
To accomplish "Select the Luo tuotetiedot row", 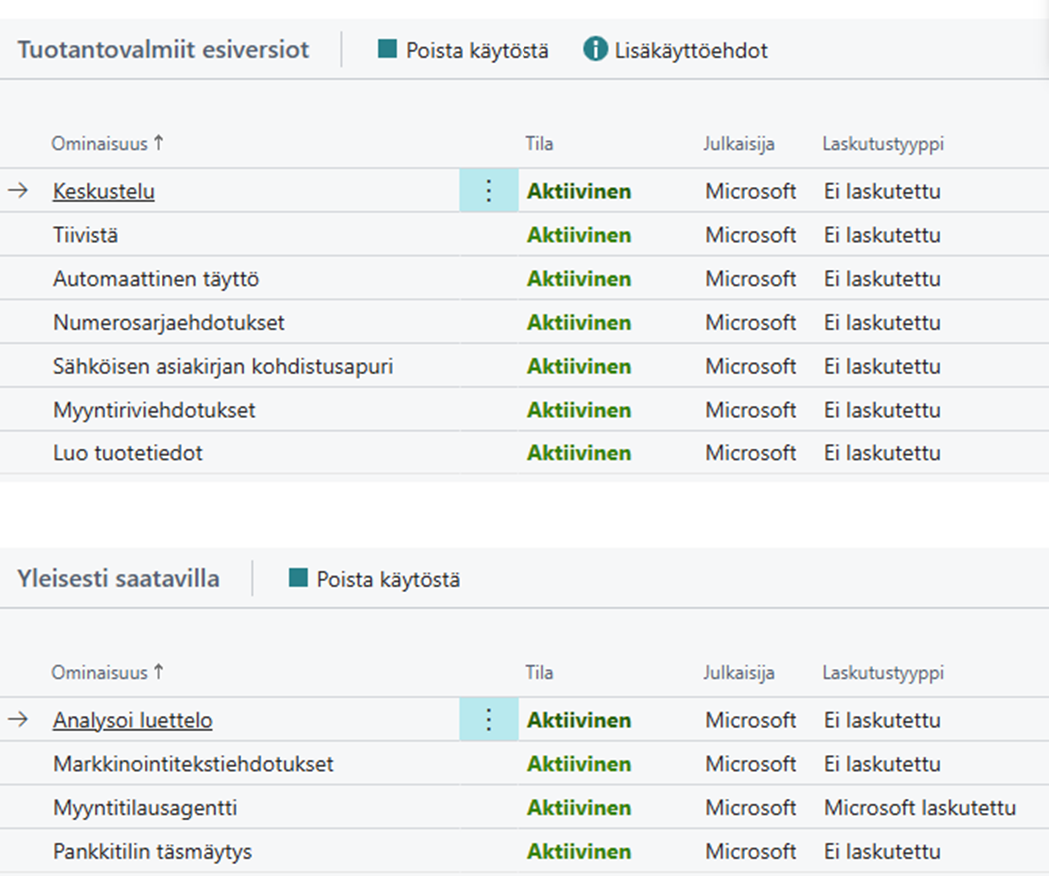I will point(128,453).
